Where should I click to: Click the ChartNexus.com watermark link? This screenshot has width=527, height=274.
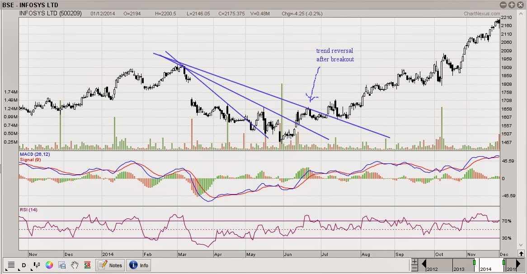(482, 14)
